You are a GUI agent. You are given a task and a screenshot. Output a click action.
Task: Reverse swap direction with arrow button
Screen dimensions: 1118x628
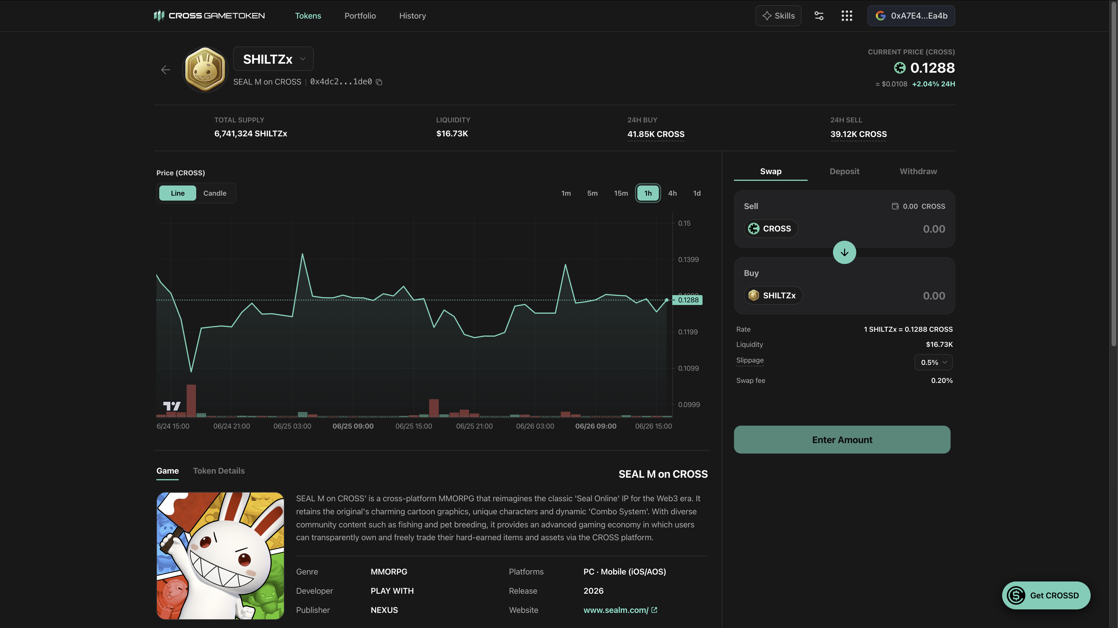844,252
